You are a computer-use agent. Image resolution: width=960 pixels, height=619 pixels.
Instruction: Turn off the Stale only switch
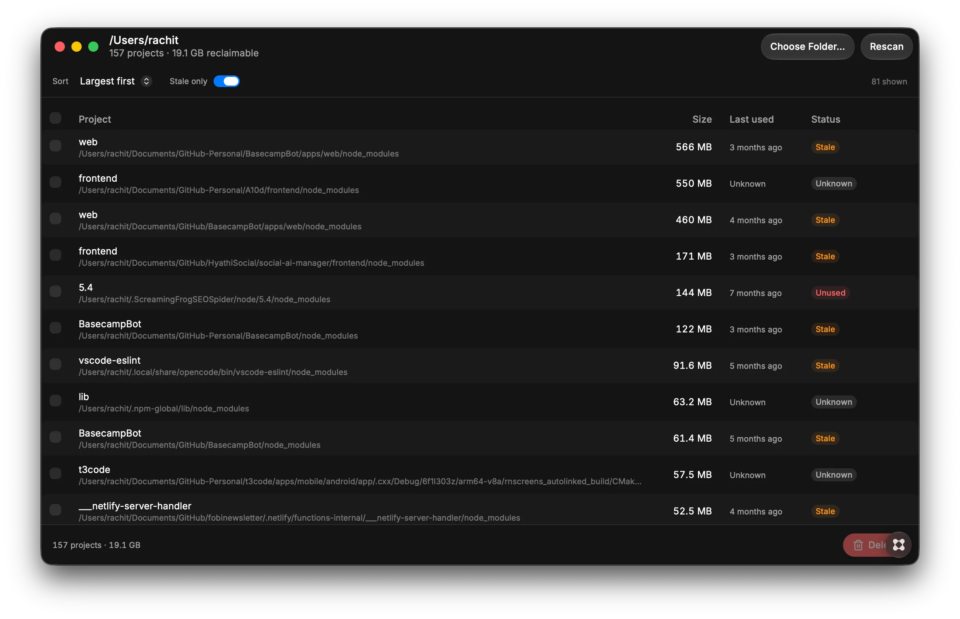point(227,81)
